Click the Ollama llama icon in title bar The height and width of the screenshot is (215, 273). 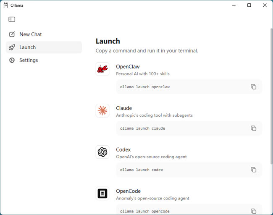[x=6, y=5]
